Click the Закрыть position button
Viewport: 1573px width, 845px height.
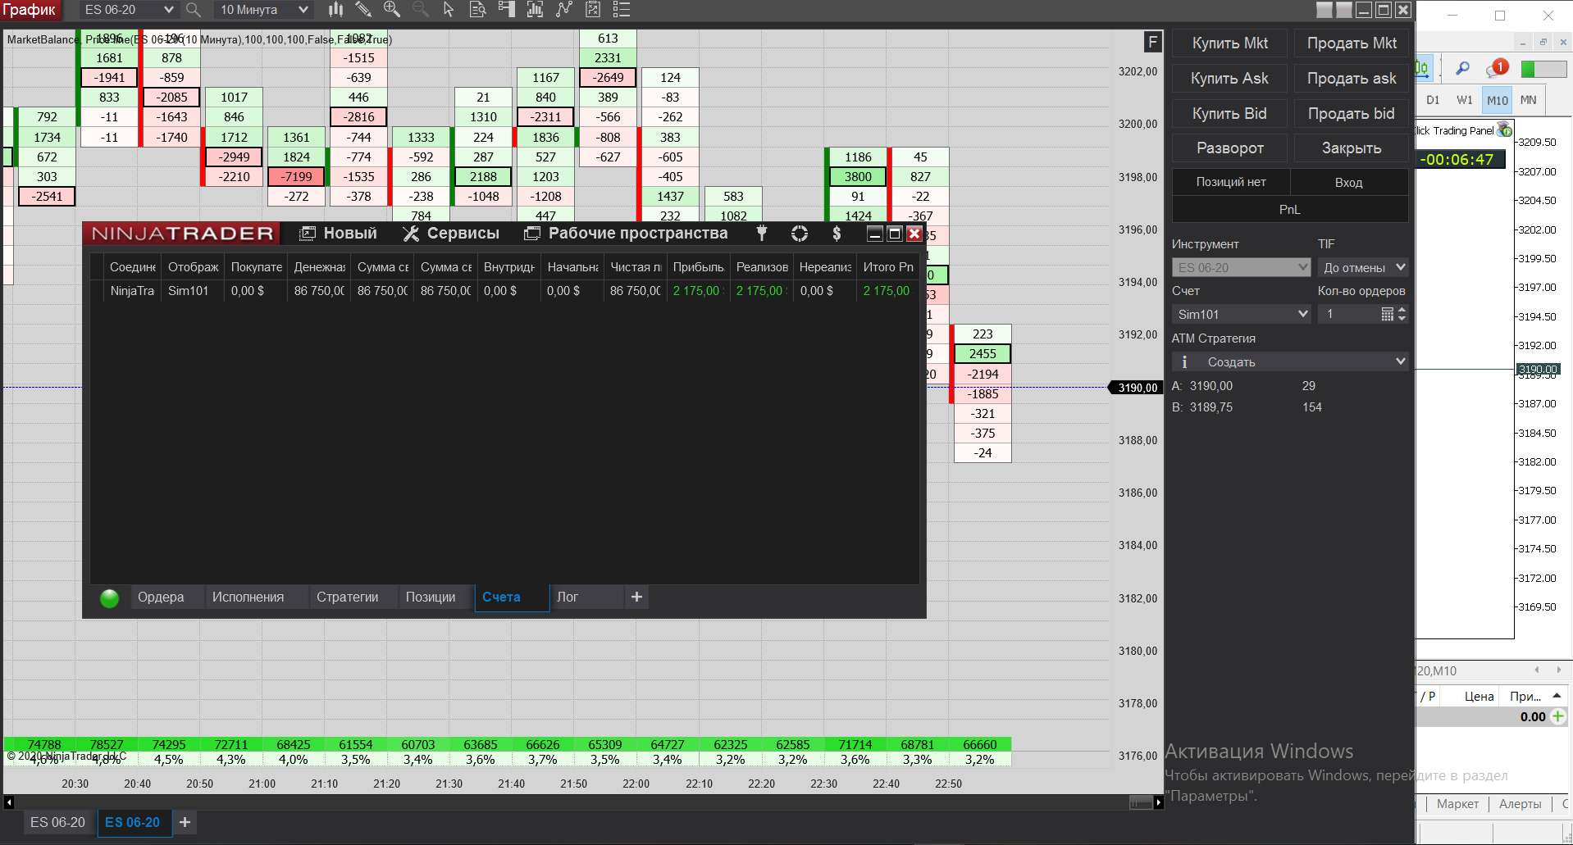point(1352,148)
